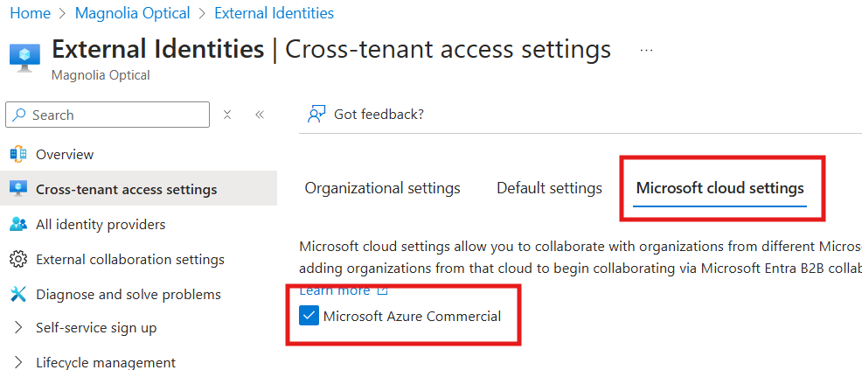Expand the Self-service sign up section

[18, 328]
